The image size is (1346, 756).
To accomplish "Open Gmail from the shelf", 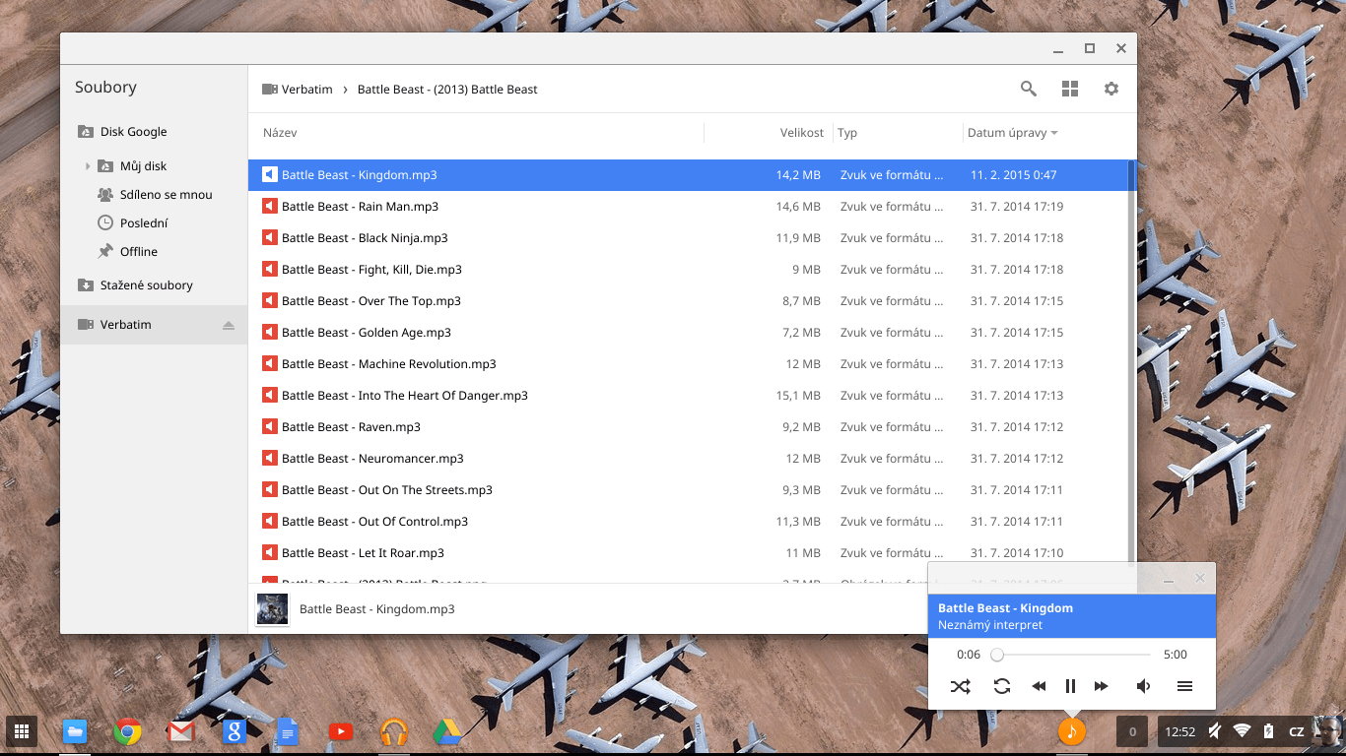I will (180, 731).
